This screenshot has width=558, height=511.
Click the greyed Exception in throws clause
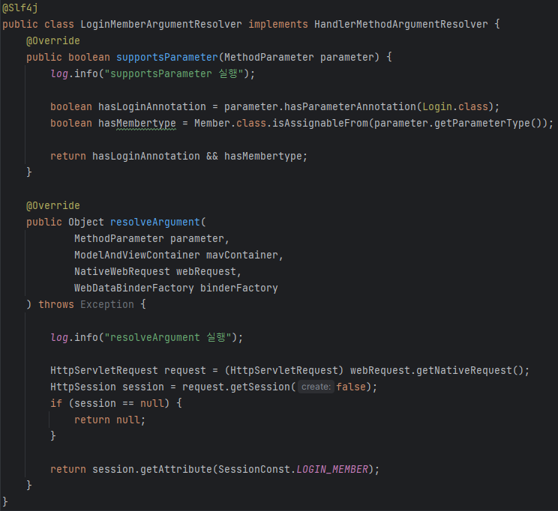pyautogui.click(x=107, y=304)
